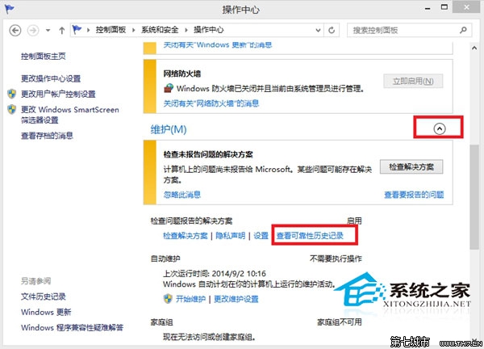Go up one level with up arrow
This screenshot has height=349, width=484.
click(62, 30)
